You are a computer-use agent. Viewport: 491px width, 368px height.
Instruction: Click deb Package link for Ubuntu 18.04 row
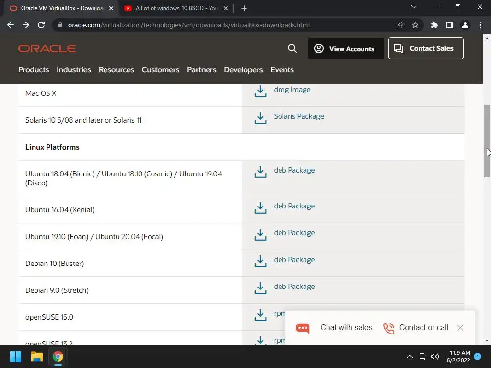294,170
